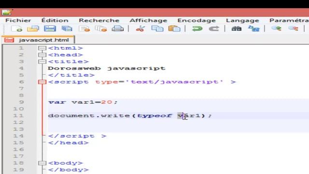Click the New file toolbar icon
This screenshot has width=309, height=174.
coord(16,29)
